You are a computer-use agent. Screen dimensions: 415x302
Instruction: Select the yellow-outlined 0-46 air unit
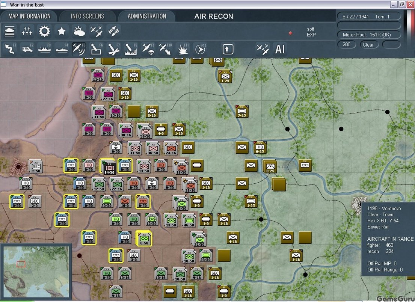pyautogui.click(x=125, y=165)
